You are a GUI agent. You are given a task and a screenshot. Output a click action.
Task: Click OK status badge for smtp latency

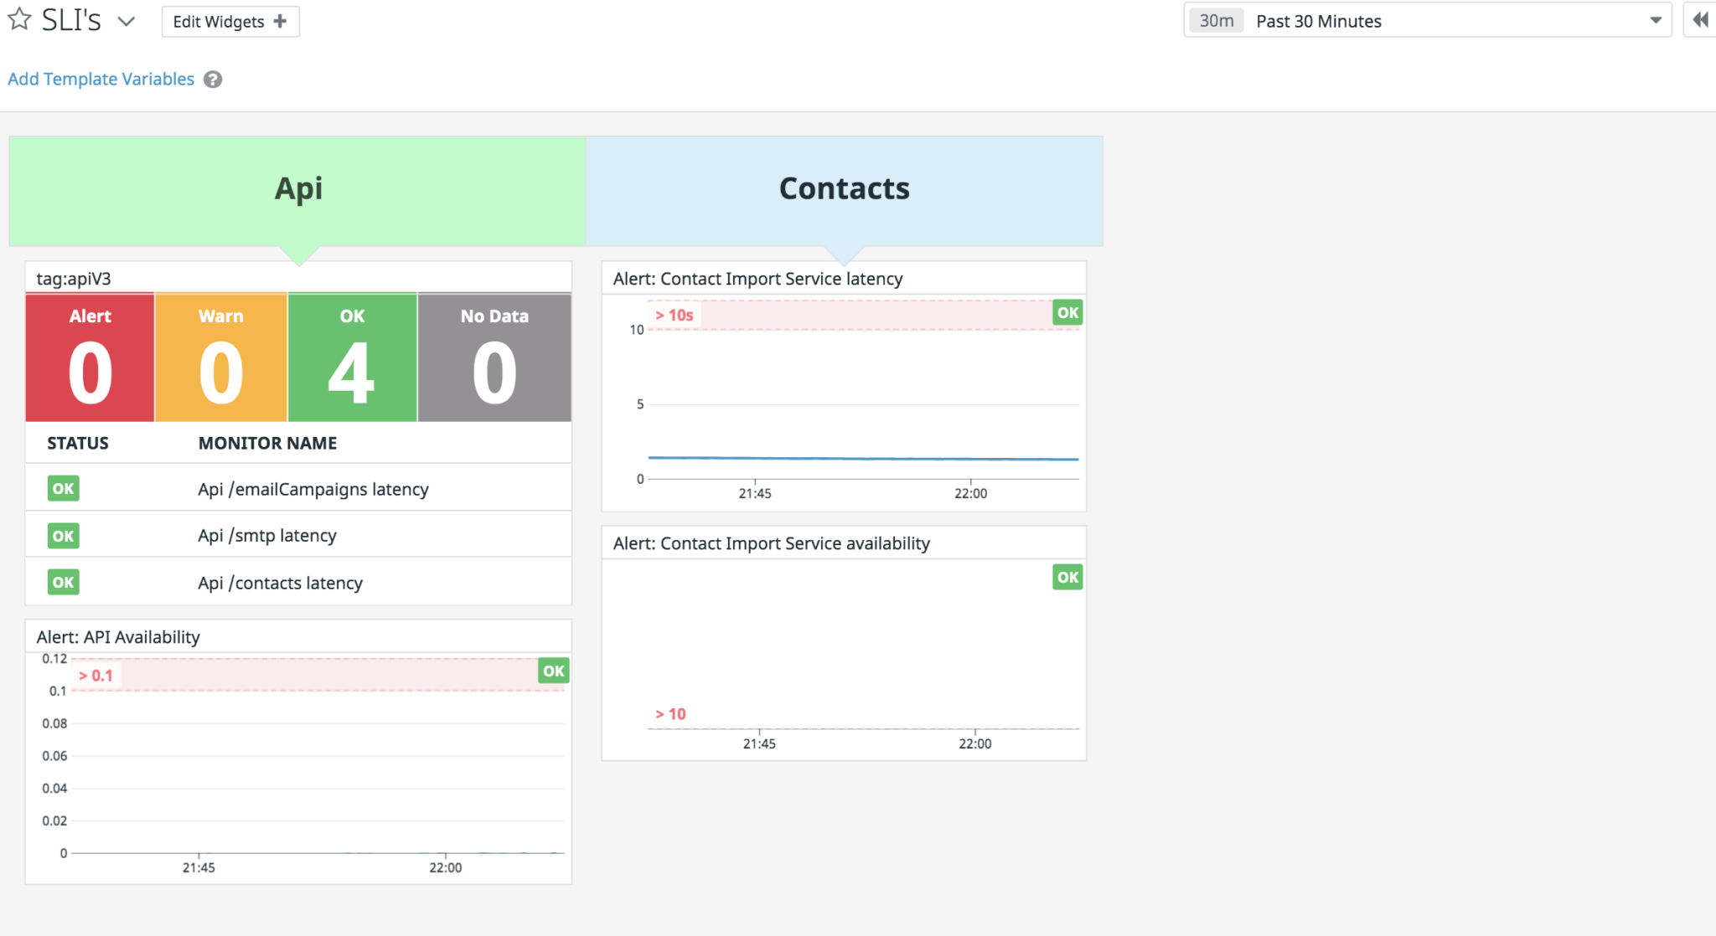pyautogui.click(x=64, y=536)
